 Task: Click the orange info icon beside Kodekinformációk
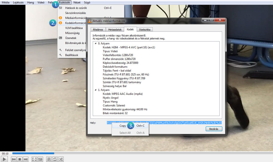click(x=61, y=23)
